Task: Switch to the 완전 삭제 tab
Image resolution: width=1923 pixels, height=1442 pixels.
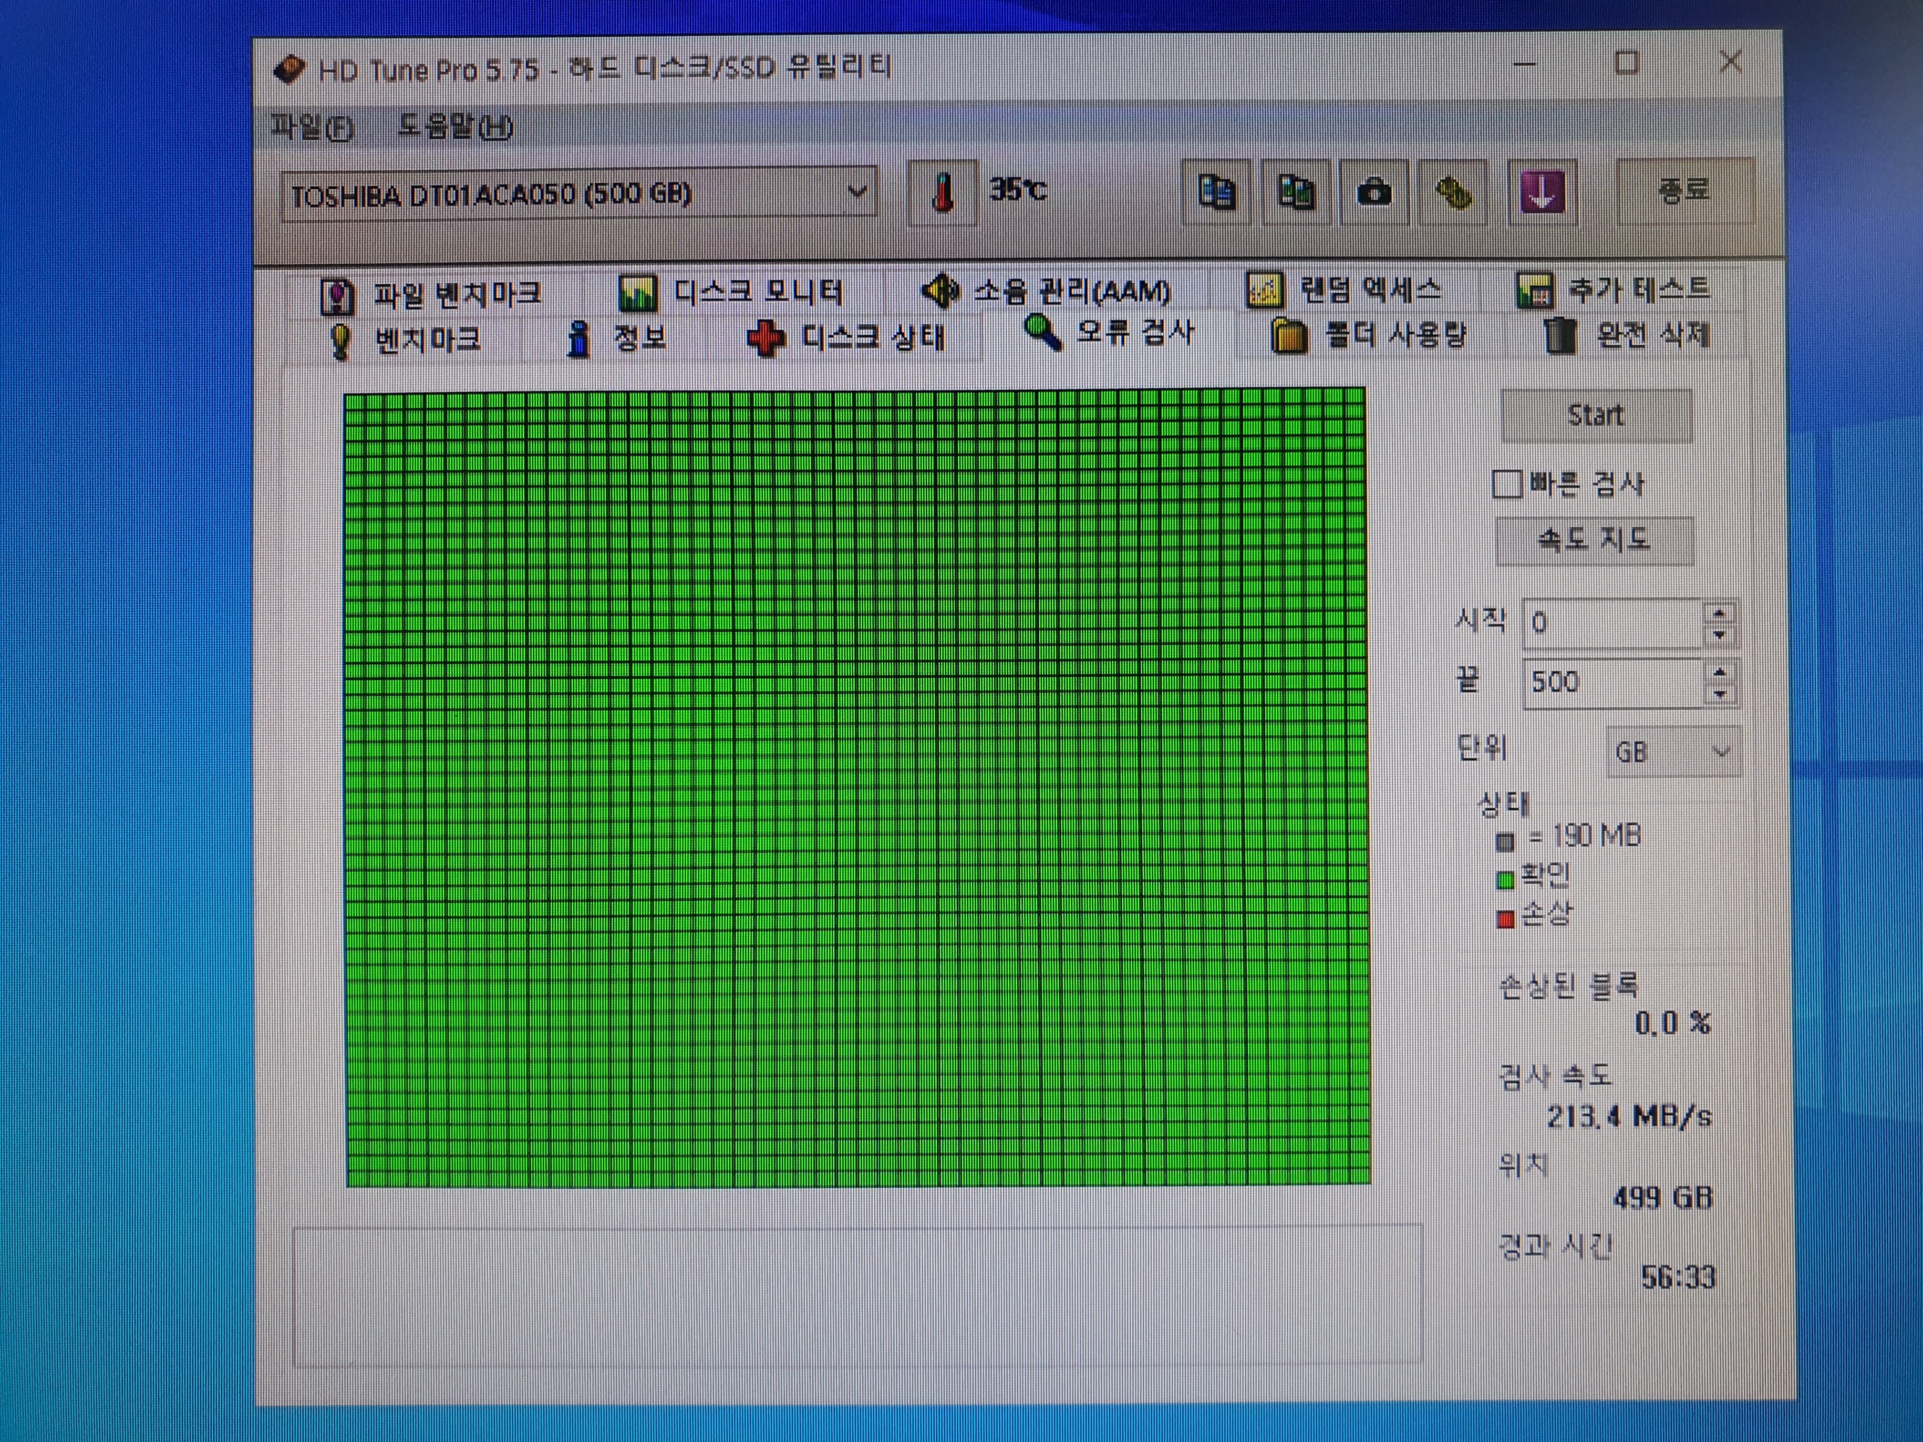Action: coord(1627,335)
